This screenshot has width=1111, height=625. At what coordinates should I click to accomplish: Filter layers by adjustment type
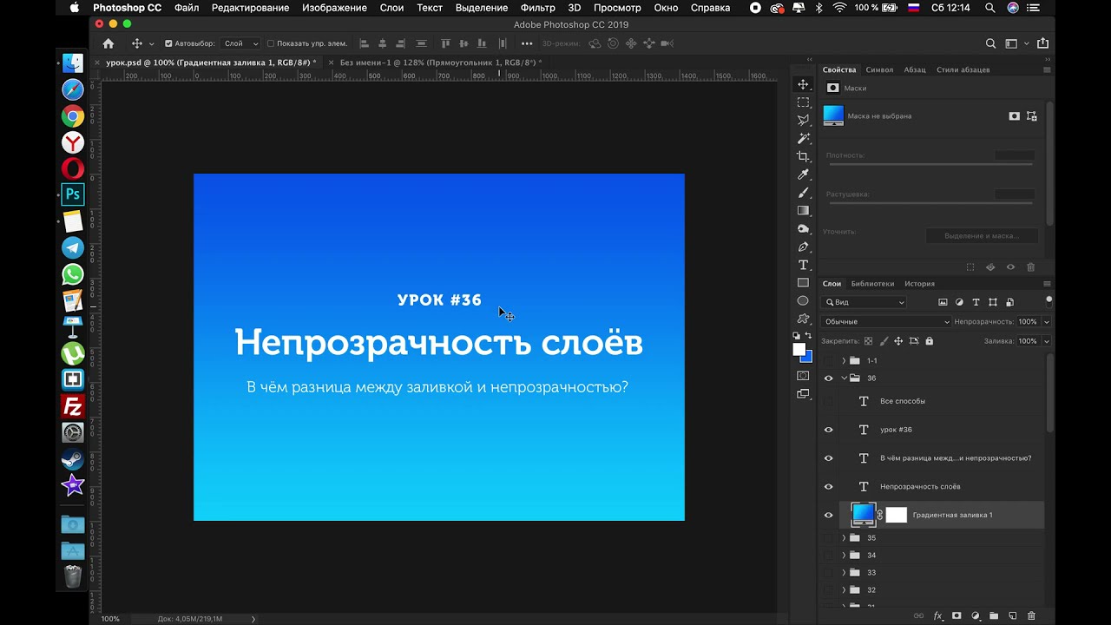point(959,302)
